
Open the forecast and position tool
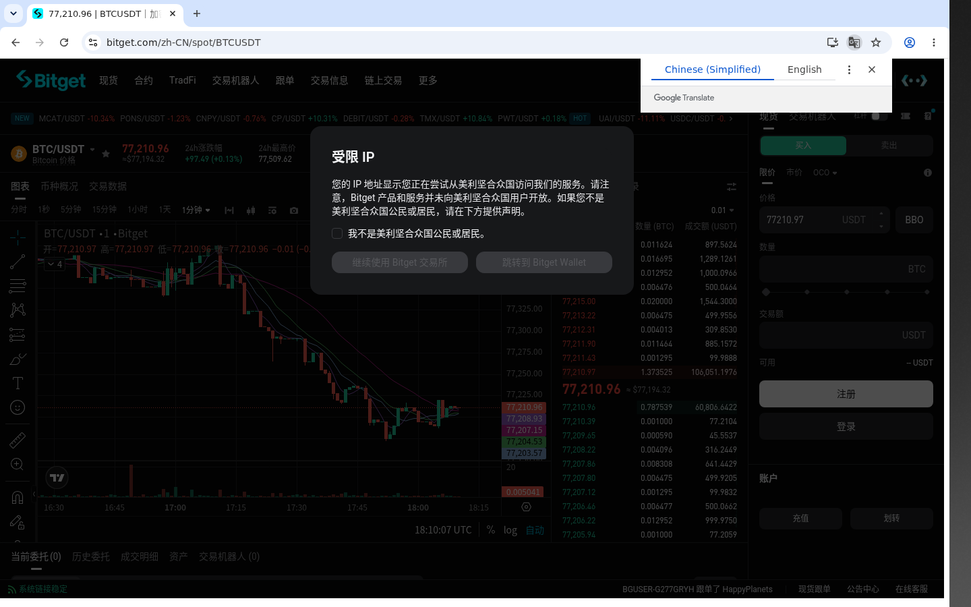click(18, 335)
